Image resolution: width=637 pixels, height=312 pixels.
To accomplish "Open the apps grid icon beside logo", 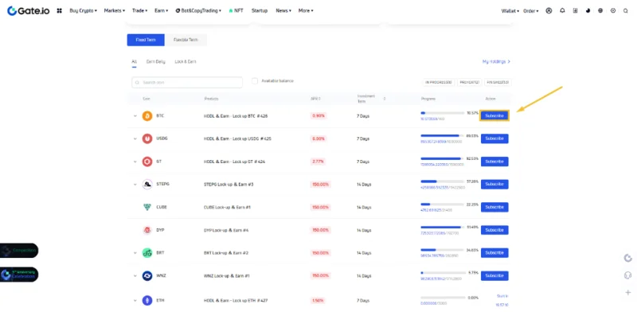I will [59, 11].
